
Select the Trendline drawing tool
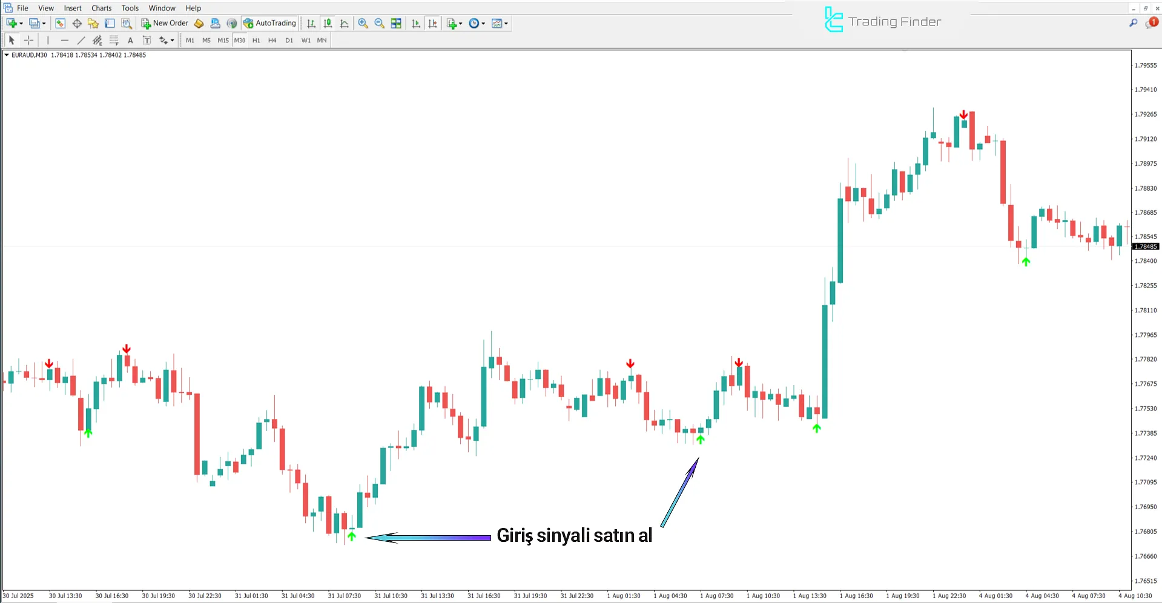81,40
